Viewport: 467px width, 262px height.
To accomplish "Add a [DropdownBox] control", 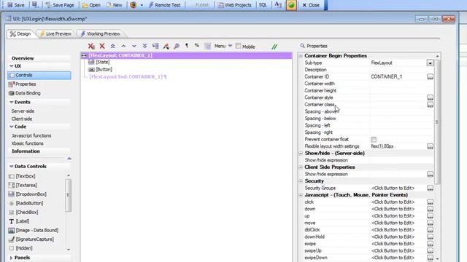I will [x=31, y=194].
